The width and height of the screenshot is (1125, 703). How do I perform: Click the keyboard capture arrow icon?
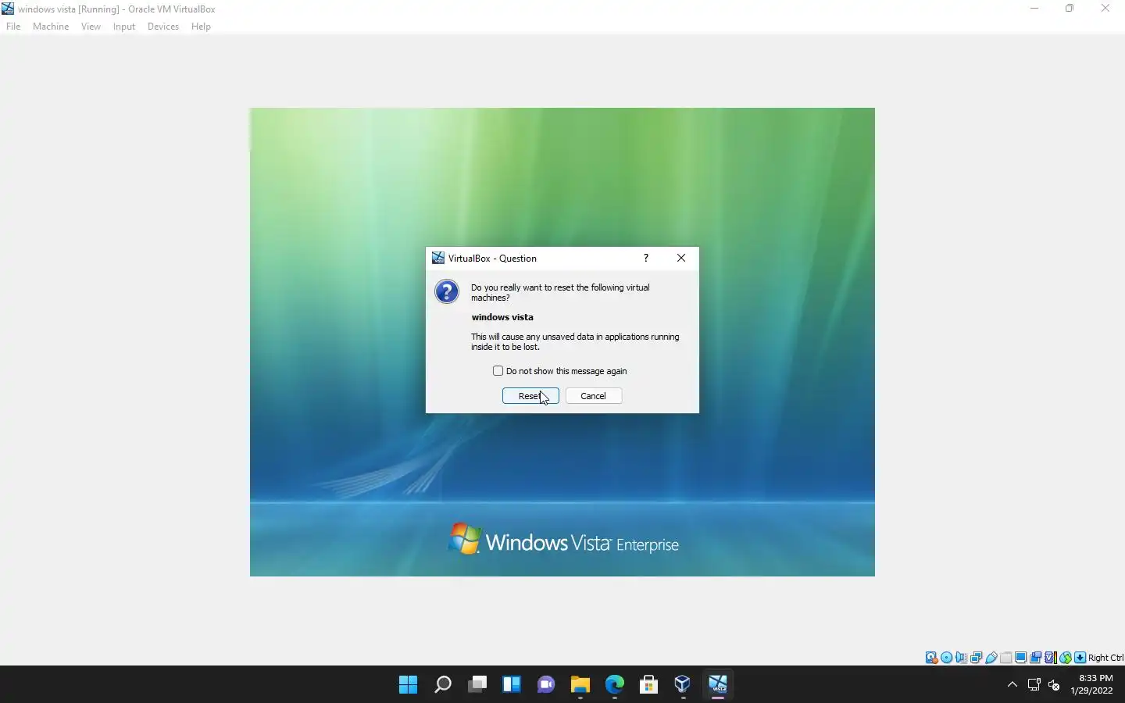pos(1080,658)
